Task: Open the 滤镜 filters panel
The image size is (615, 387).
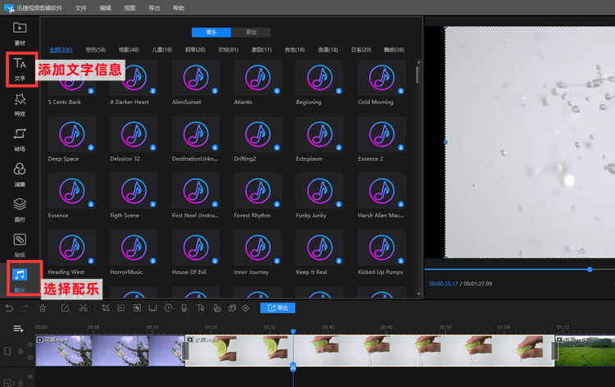Action: click(20, 175)
